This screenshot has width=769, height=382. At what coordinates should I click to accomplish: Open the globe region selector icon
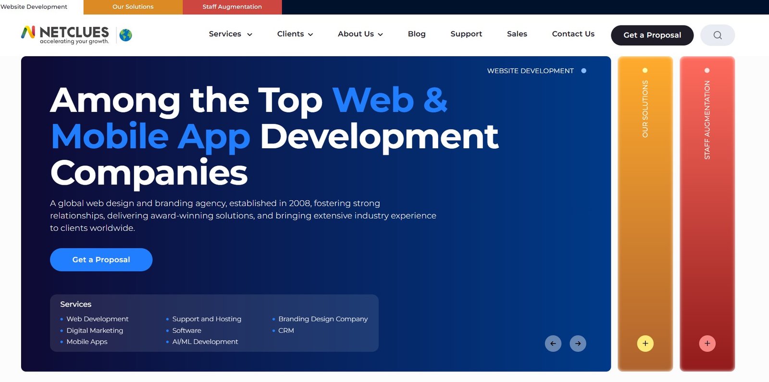pos(125,35)
